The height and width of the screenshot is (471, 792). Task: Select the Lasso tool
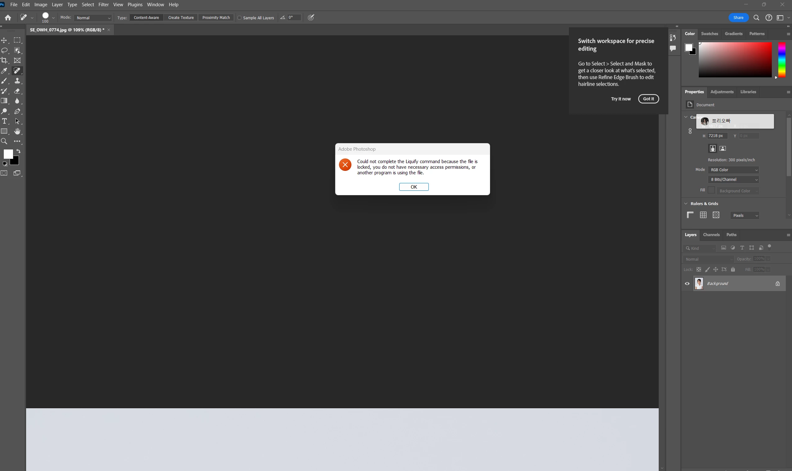[4, 50]
